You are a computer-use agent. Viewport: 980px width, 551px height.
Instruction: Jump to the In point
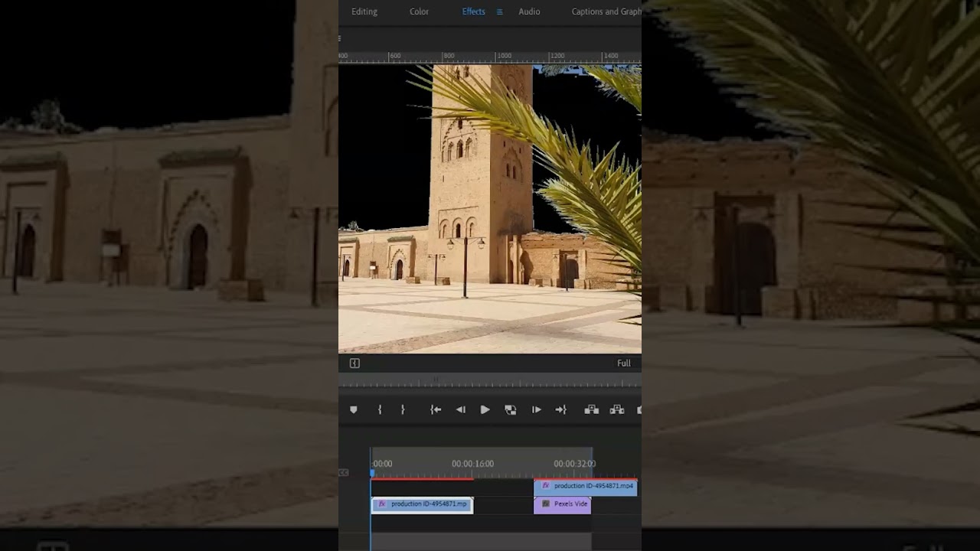click(436, 410)
